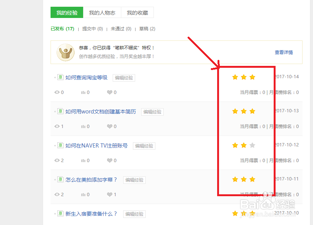Click 编辑经验 for 如何查询淘宝等级

[124, 77]
